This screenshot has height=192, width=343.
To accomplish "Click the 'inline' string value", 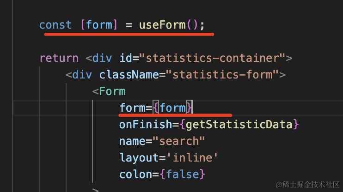I will point(192,158).
